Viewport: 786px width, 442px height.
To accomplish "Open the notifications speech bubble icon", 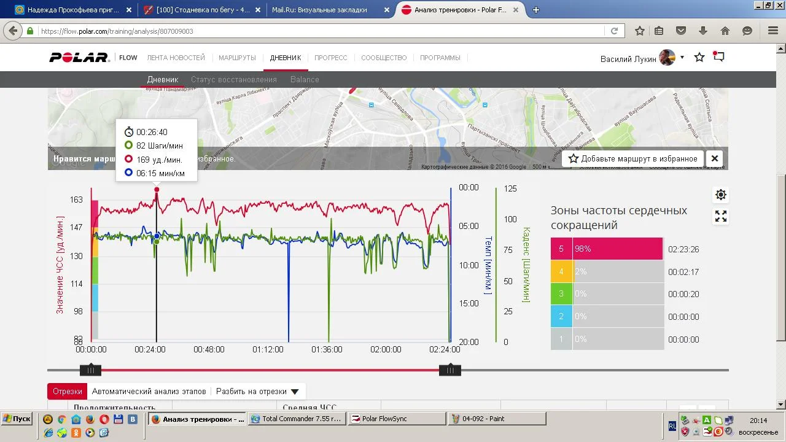I will (x=719, y=57).
